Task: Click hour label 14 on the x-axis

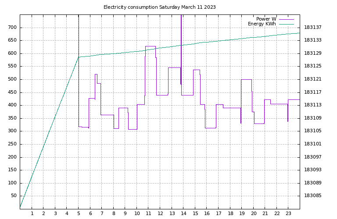Action: [183, 214]
